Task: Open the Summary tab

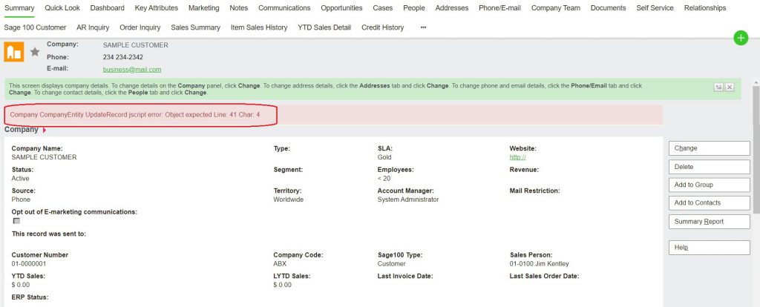Action: tap(19, 7)
